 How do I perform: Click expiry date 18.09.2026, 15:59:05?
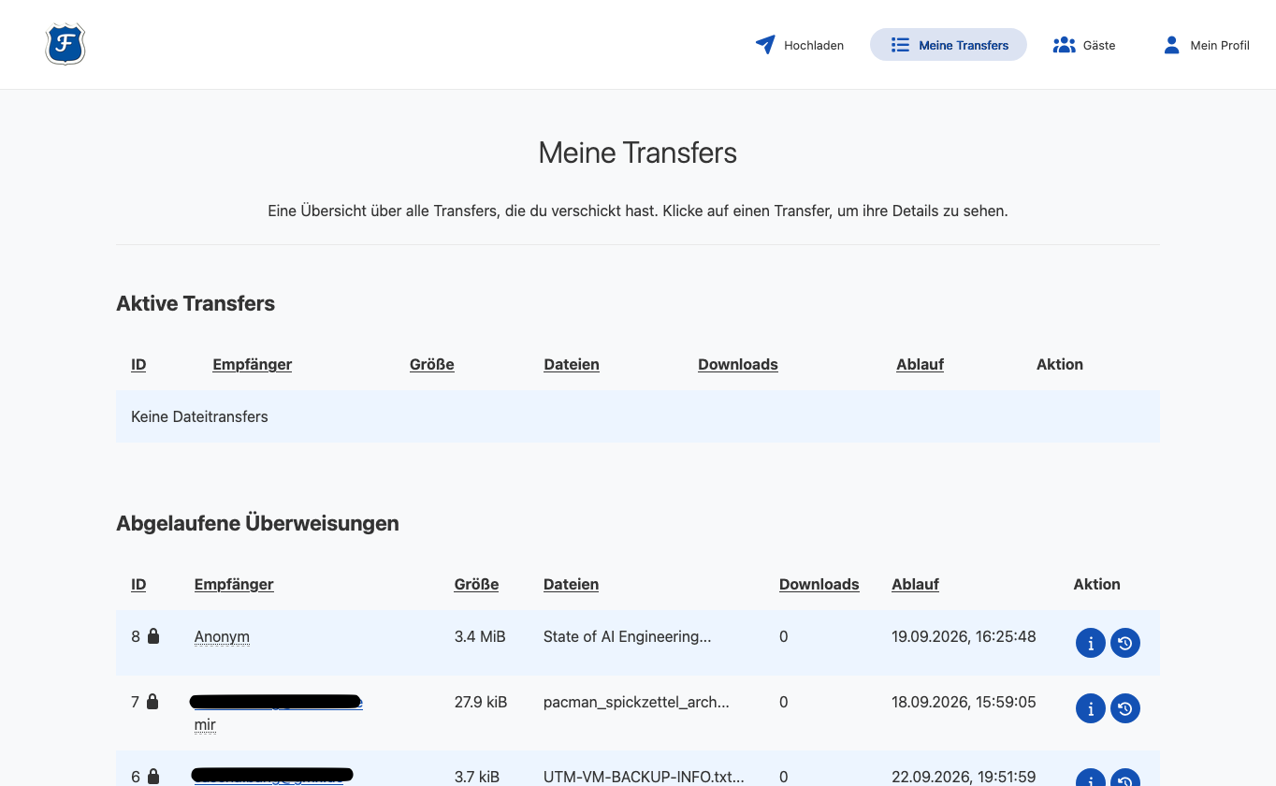[964, 702]
